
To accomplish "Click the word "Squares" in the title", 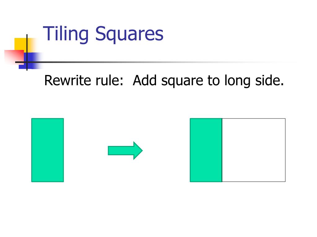I will pyautogui.click(x=129, y=35).
